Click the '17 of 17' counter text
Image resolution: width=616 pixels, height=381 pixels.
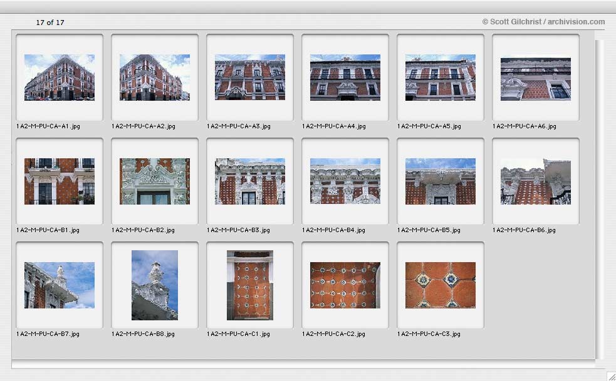[50, 23]
